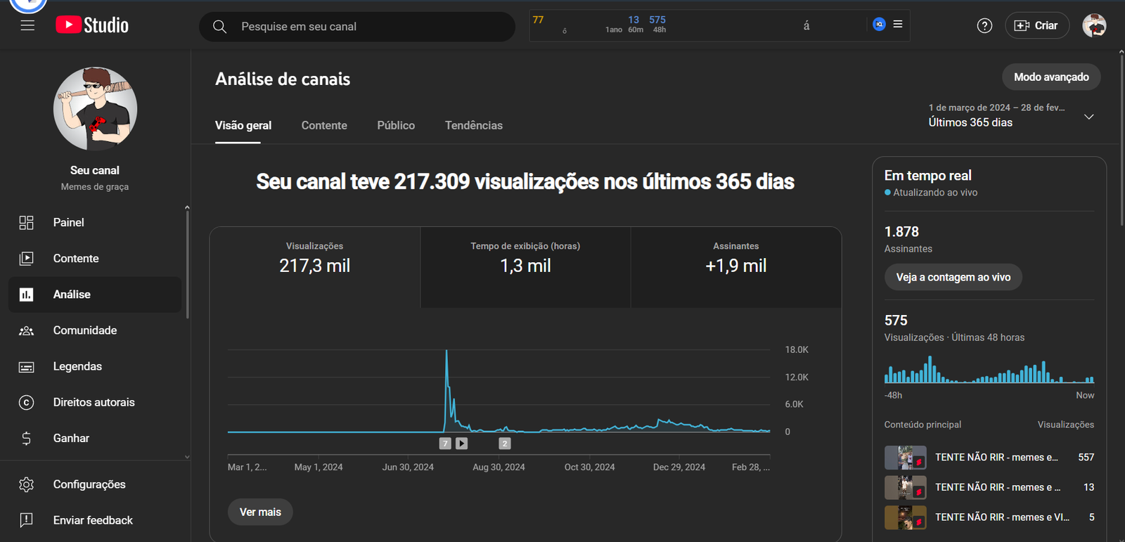Open the account avatar menu
The height and width of the screenshot is (542, 1125).
1094,26
